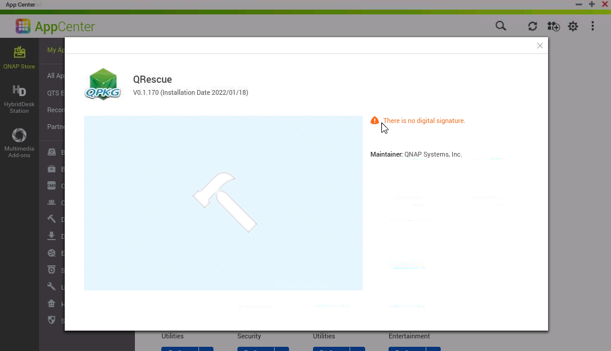Minimize the App Center window
This screenshot has width=611, height=351.
click(579, 4)
